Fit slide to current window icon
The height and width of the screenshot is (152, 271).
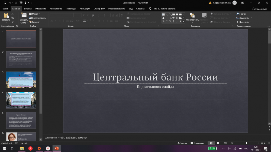pos(268,143)
